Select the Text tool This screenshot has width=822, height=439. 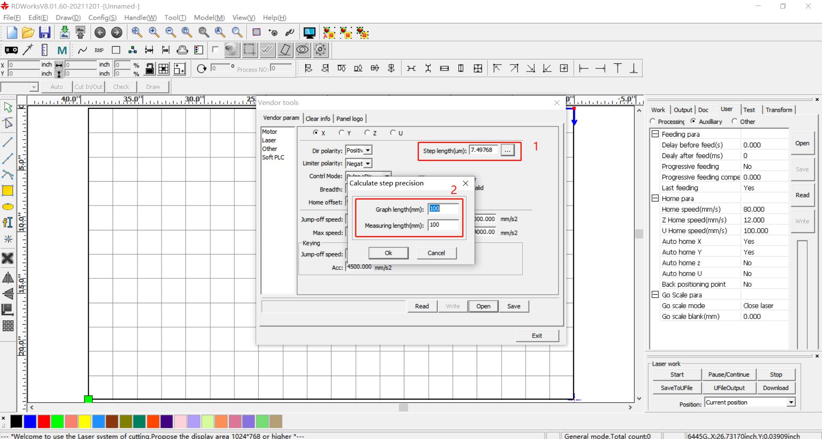click(8, 223)
